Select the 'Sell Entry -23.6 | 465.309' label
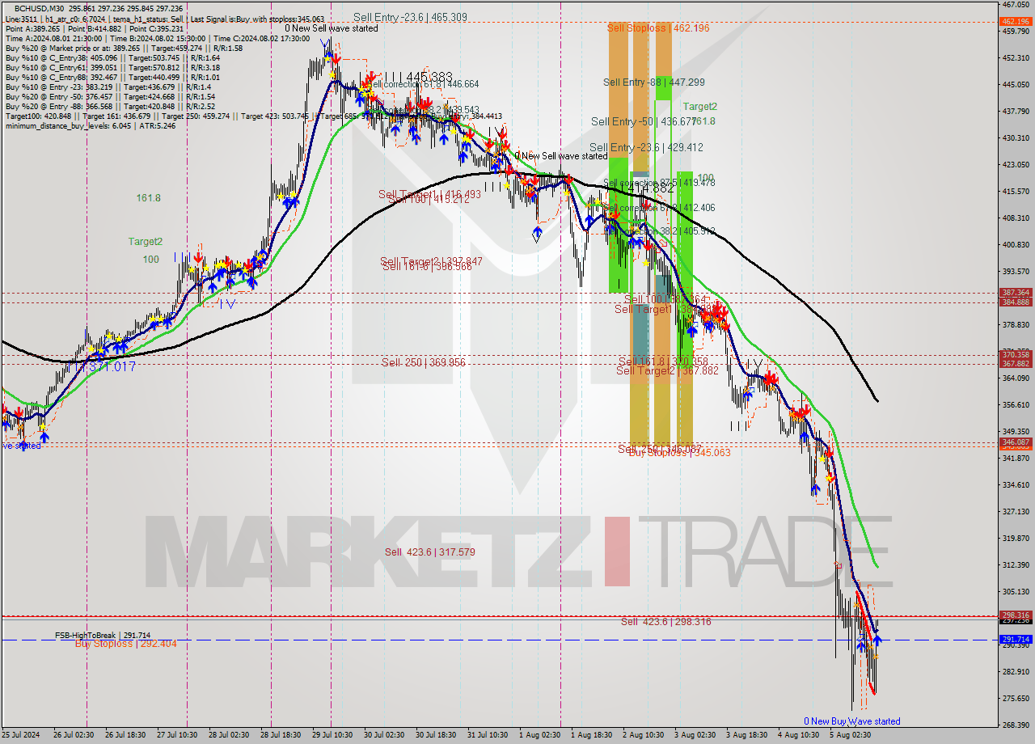This screenshot has height=744, width=1035. pyautogui.click(x=410, y=17)
